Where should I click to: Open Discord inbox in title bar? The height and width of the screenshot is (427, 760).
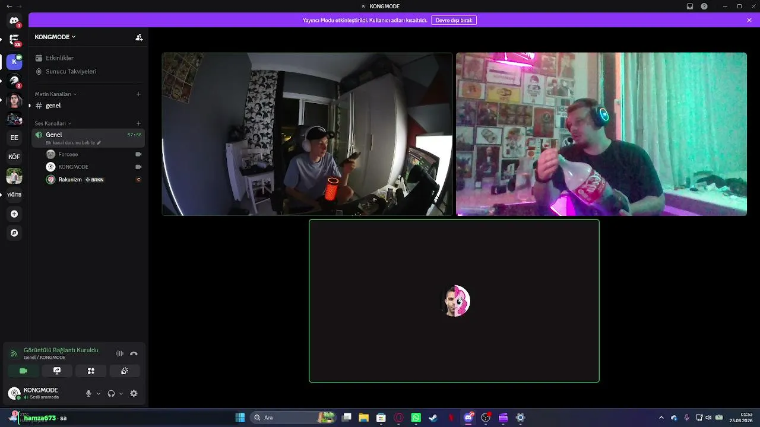pos(690,6)
